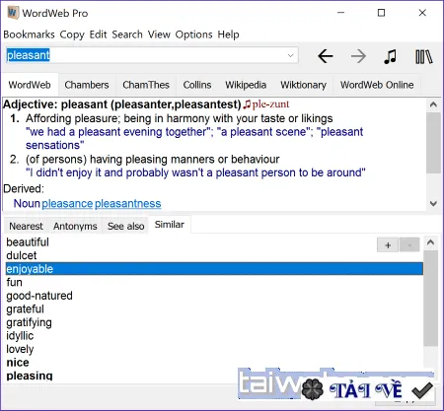Open View menu
The height and width of the screenshot is (411, 444).
pos(159,34)
